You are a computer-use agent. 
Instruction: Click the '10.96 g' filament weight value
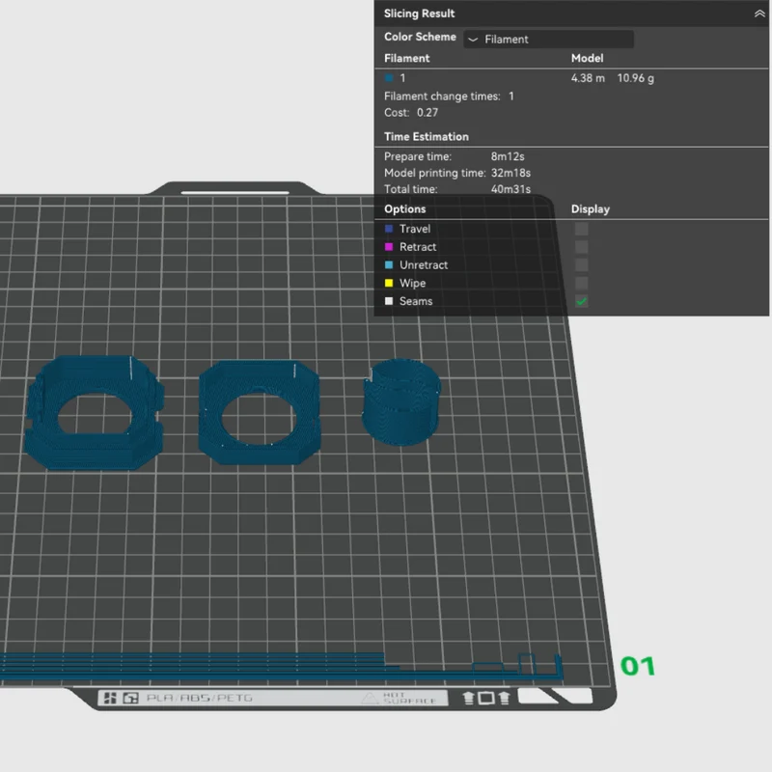coord(636,78)
